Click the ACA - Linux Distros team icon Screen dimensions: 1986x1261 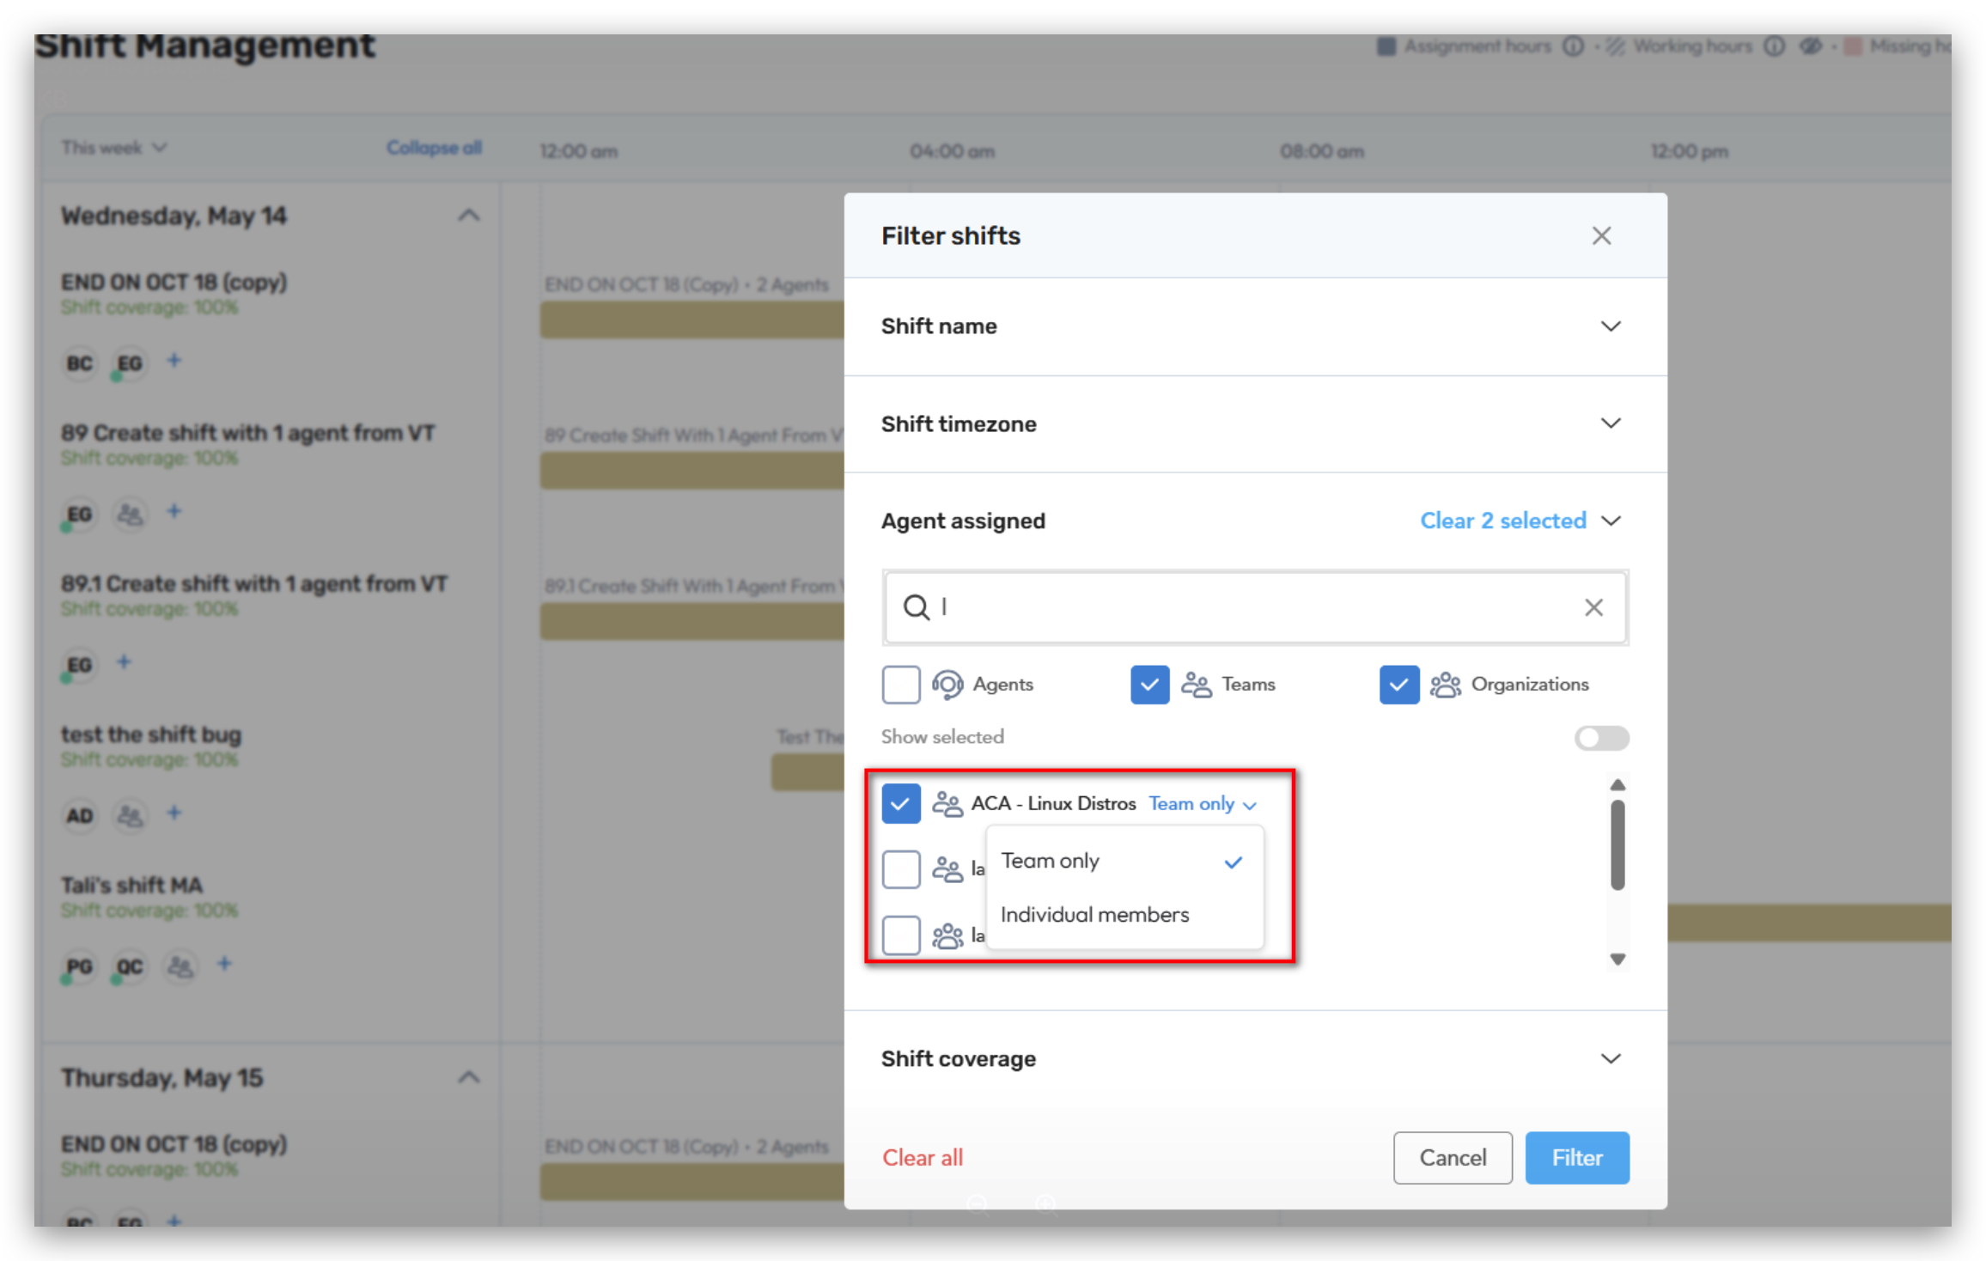947,804
